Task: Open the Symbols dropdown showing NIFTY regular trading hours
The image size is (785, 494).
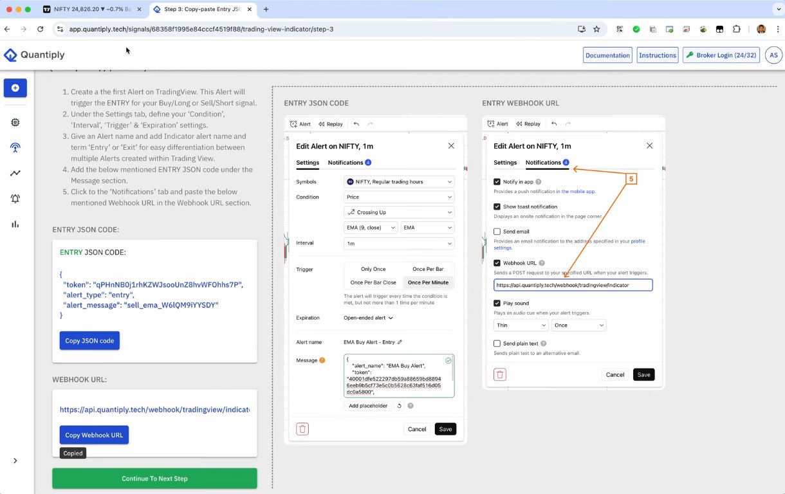Action: [x=398, y=181]
